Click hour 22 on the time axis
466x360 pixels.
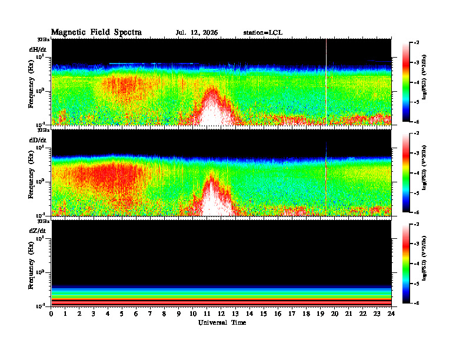[x=363, y=314]
